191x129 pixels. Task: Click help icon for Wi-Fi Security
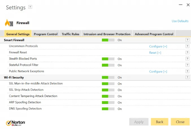(x=187, y=77)
